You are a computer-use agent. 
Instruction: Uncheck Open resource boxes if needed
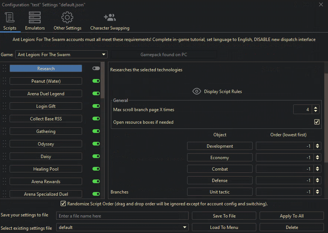coord(317,122)
